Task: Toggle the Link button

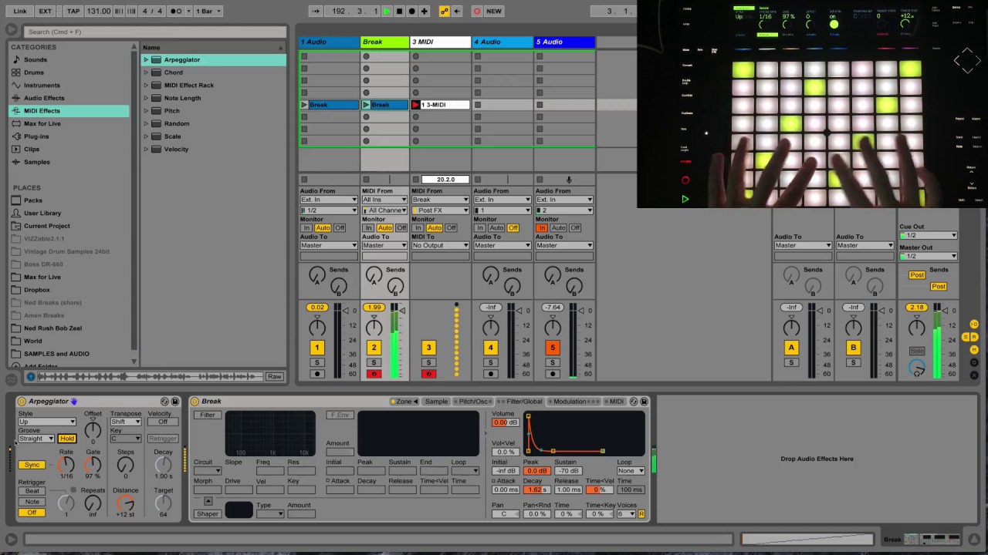Action: [19, 11]
